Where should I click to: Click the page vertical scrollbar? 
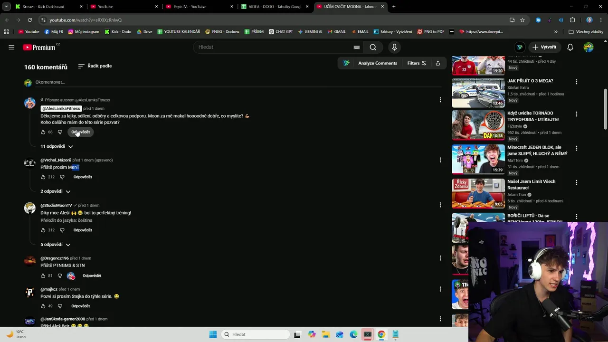(x=605, y=109)
